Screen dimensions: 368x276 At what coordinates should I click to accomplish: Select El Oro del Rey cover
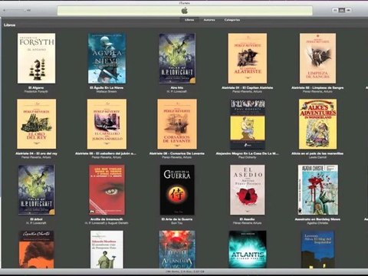coord(37,124)
